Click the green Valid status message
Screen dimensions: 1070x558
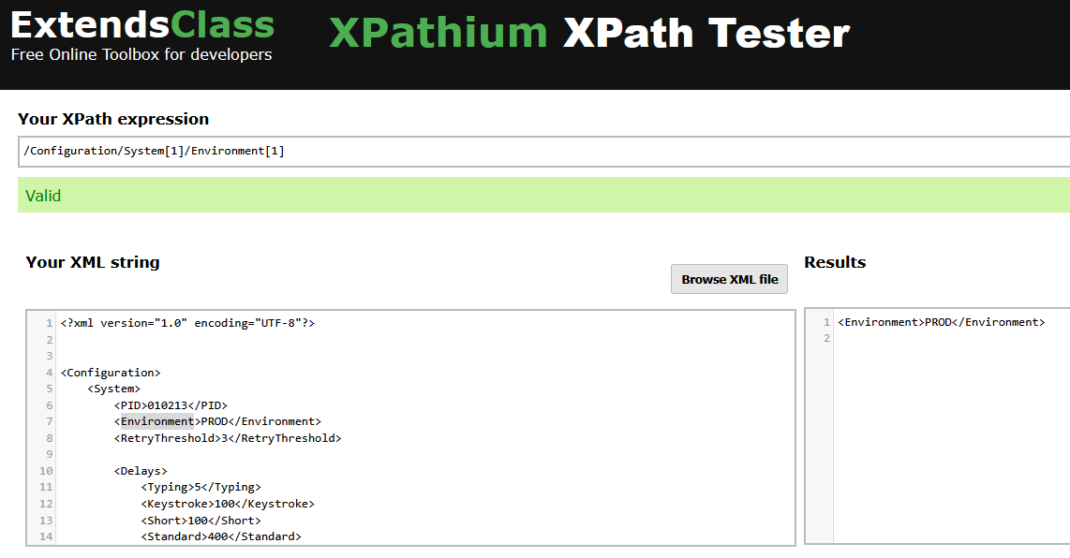(x=543, y=195)
